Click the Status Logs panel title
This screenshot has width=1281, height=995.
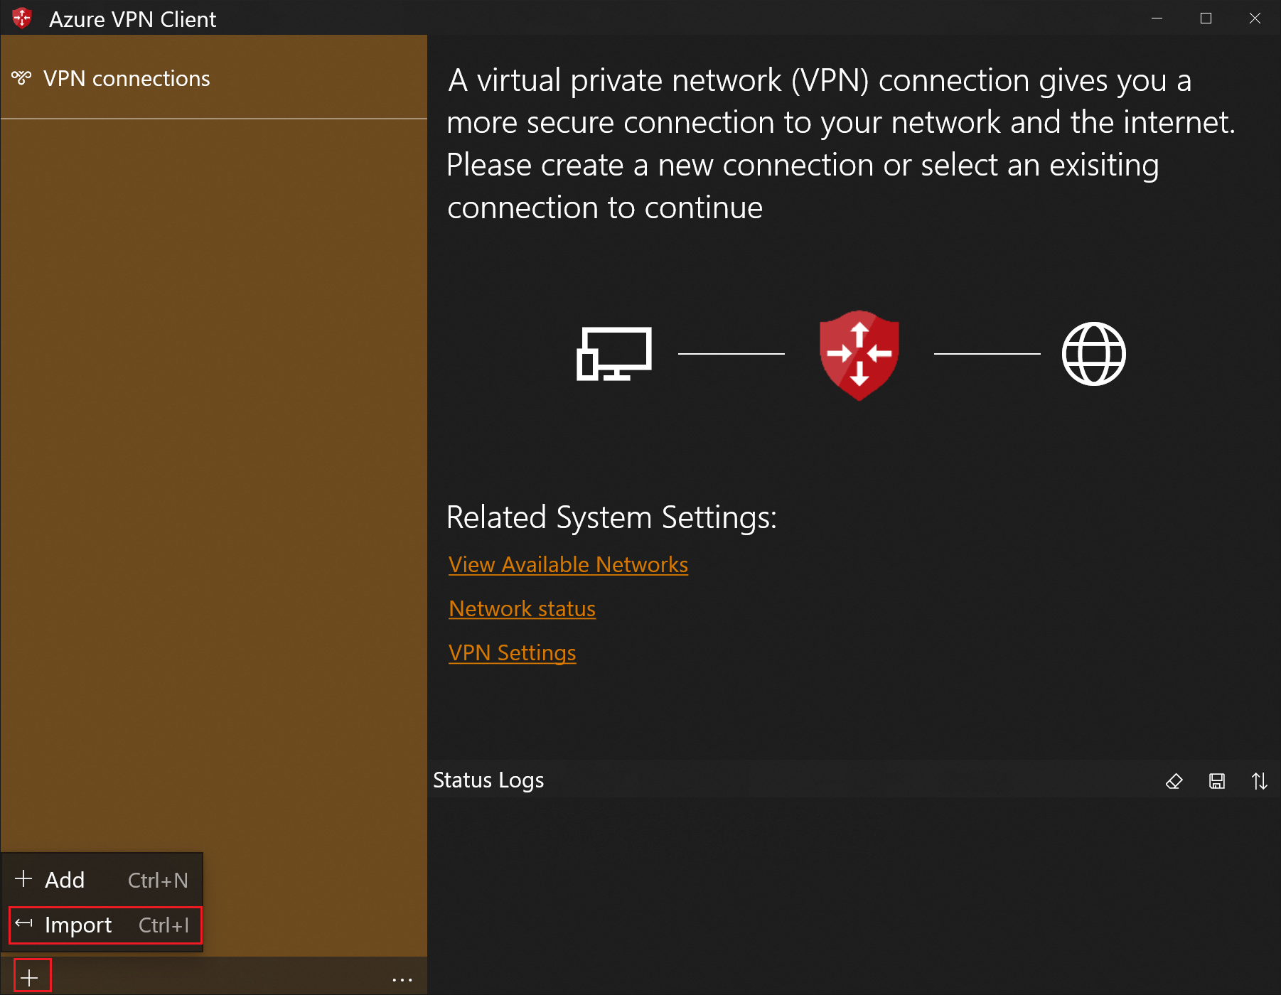click(488, 780)
